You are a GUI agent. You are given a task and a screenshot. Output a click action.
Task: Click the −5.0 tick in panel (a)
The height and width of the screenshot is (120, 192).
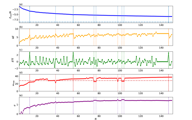15,14
